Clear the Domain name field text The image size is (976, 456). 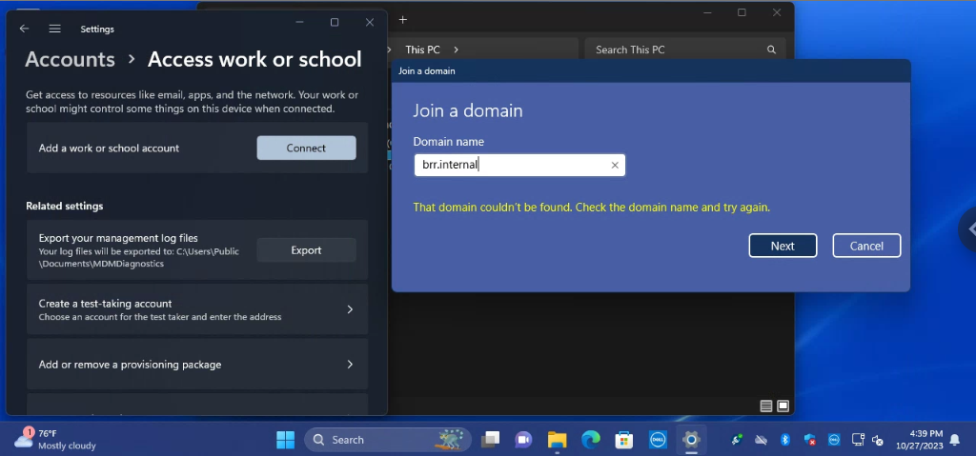point(615,165)
